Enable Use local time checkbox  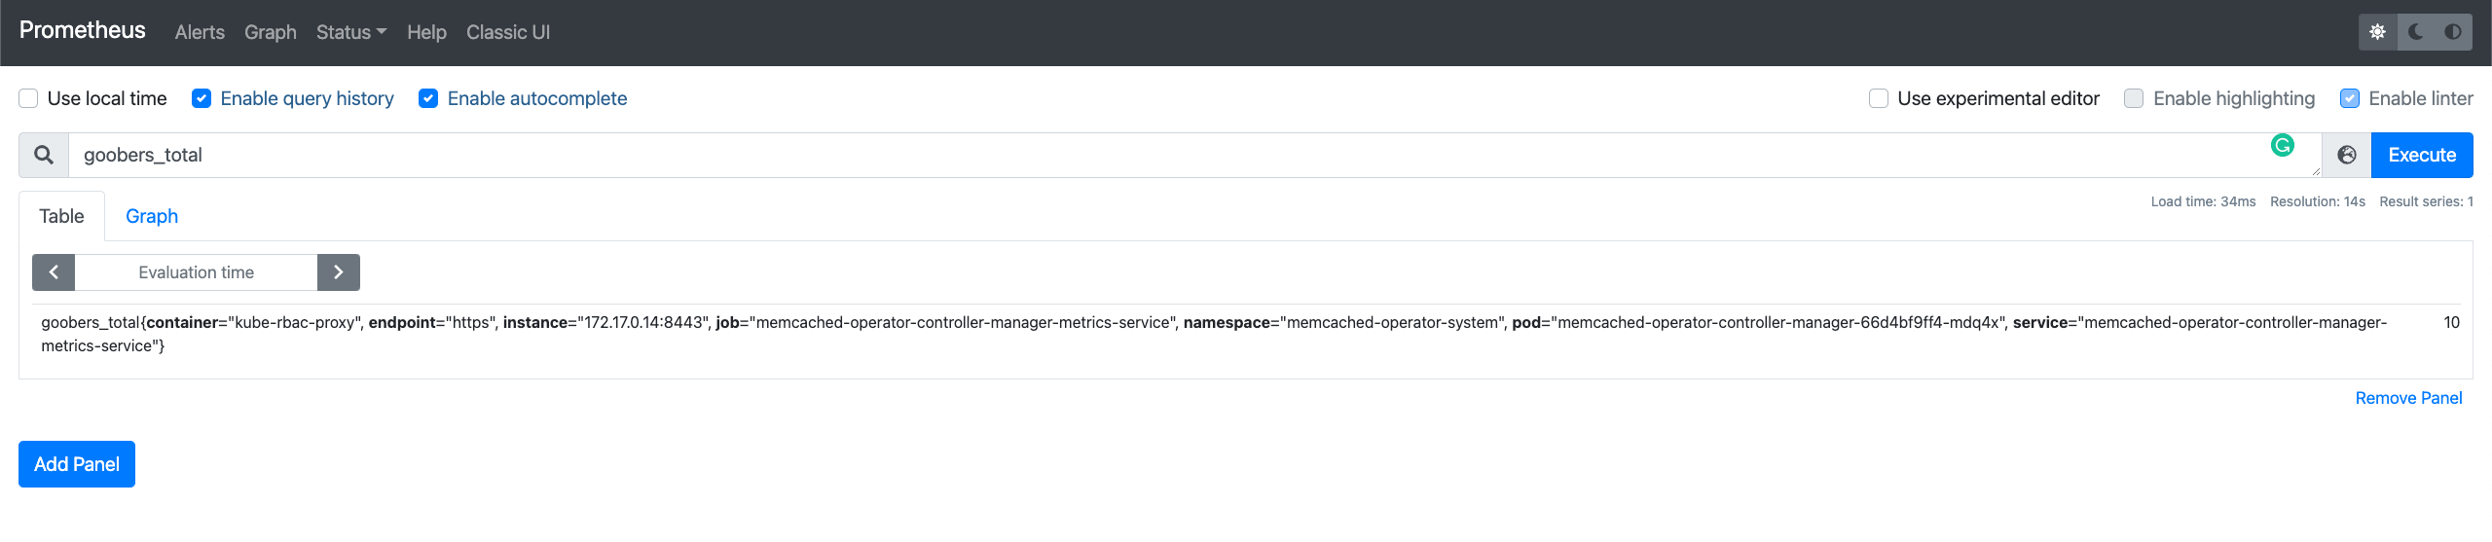[x=29, y=98]
